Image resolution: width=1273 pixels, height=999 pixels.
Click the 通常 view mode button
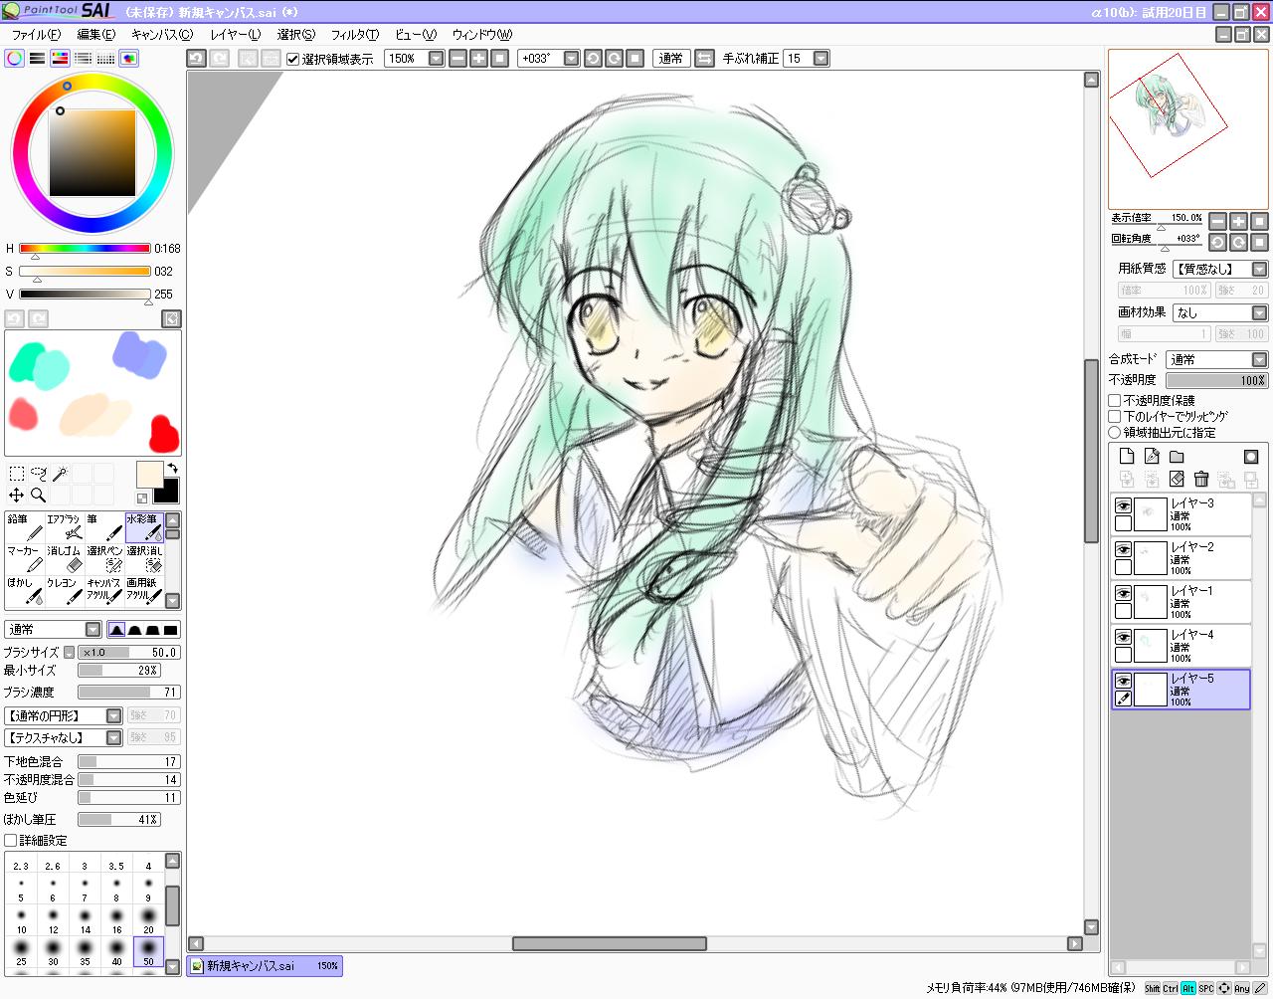tap(671, 59)
